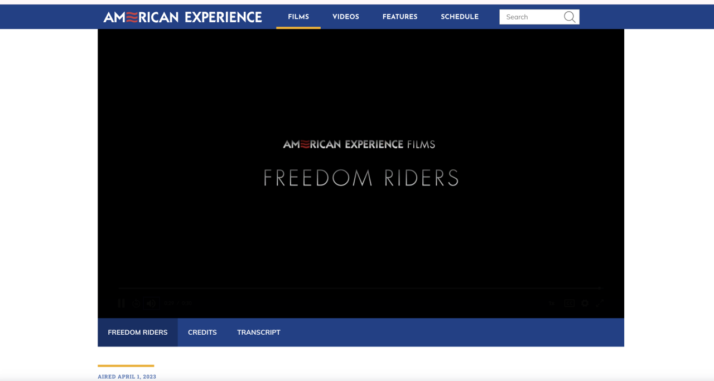Image resolution: width=714 pixels, height=381 pixels.
Task: Mute the video volume
Action: tap(151, 303)
